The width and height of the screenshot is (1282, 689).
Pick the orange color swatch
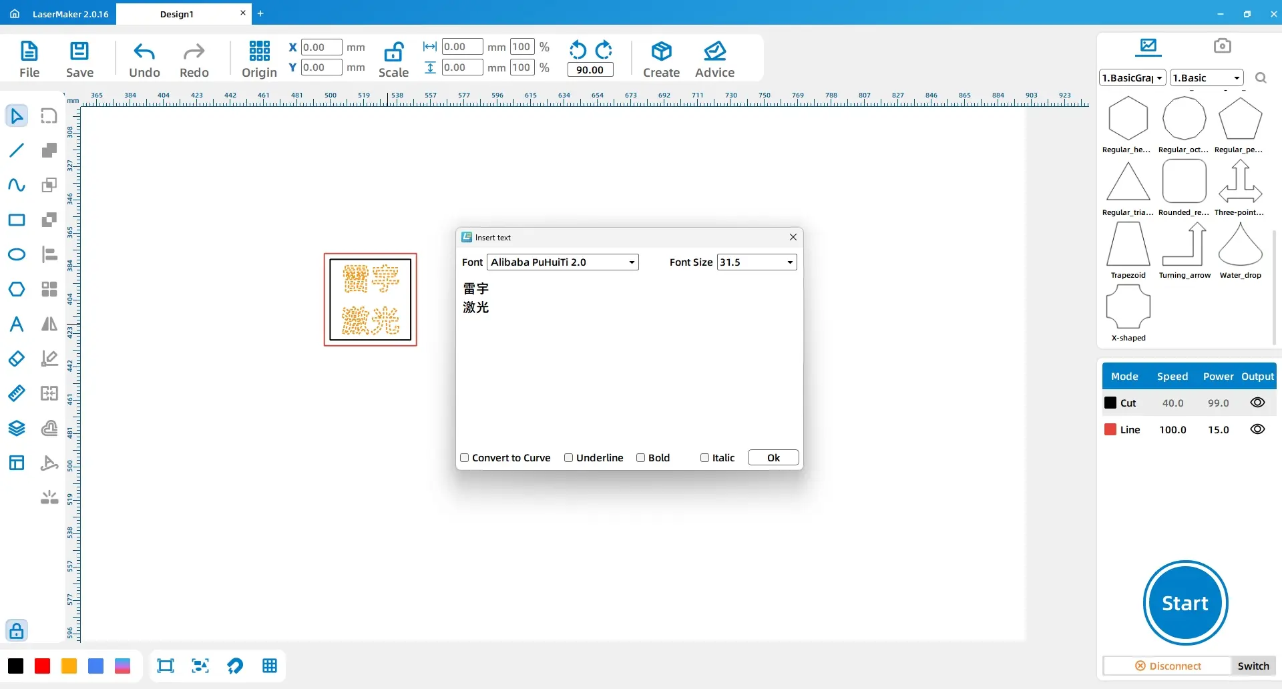pyautogui.click(x=69, y=666)
